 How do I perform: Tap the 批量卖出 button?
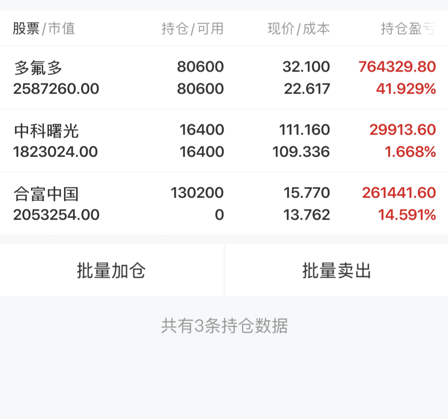click(336, 270)
